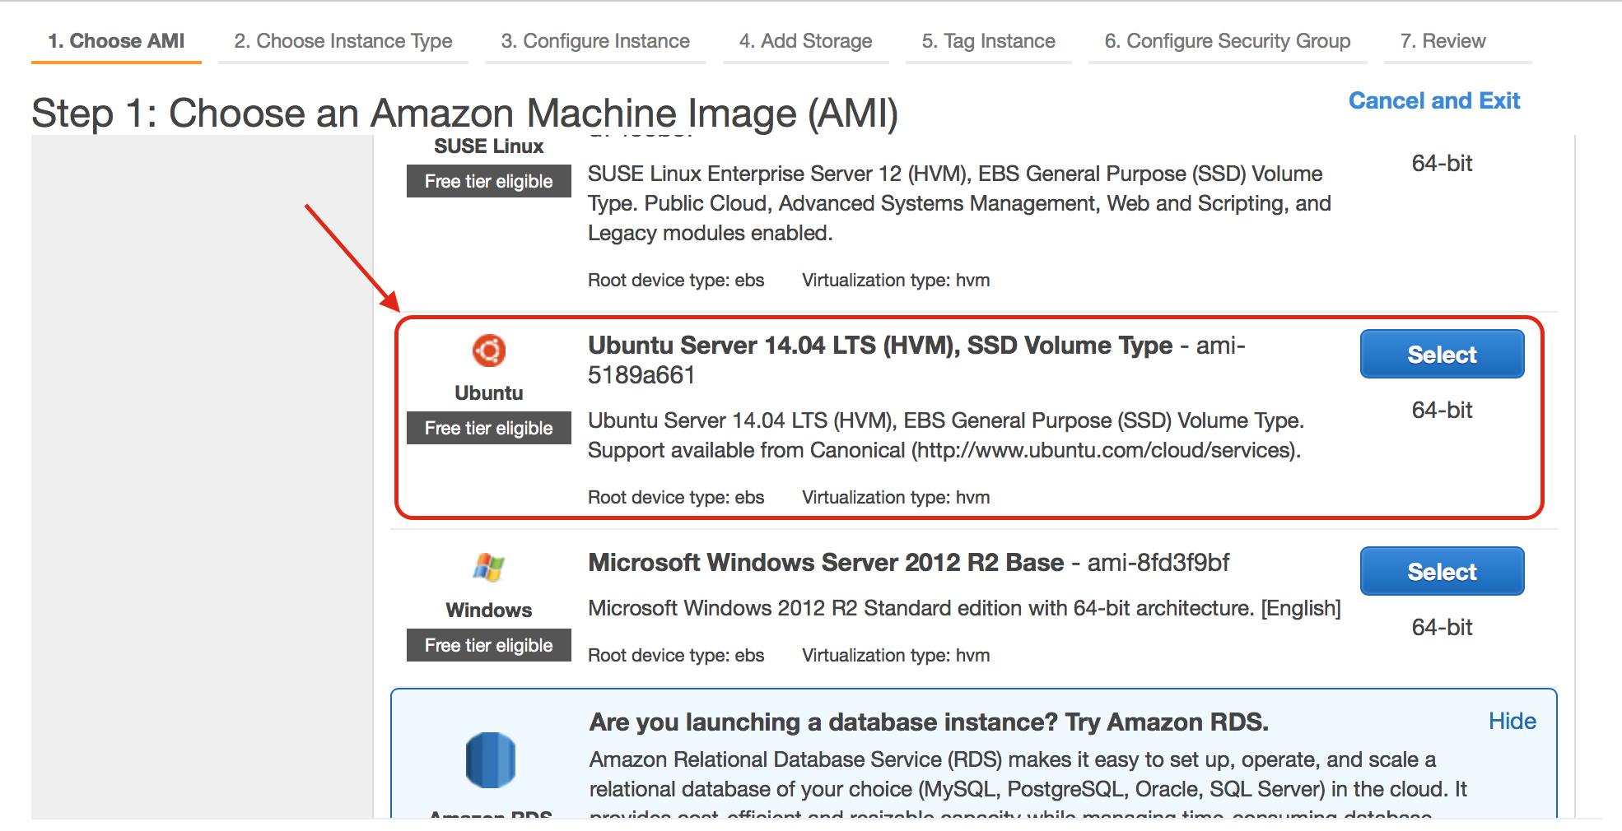Viewport: 1622px width, 831px height.
Task: Click Ubuntu's Free tier eligible badge
Action: pyautogui.click(x=488, y=428)
